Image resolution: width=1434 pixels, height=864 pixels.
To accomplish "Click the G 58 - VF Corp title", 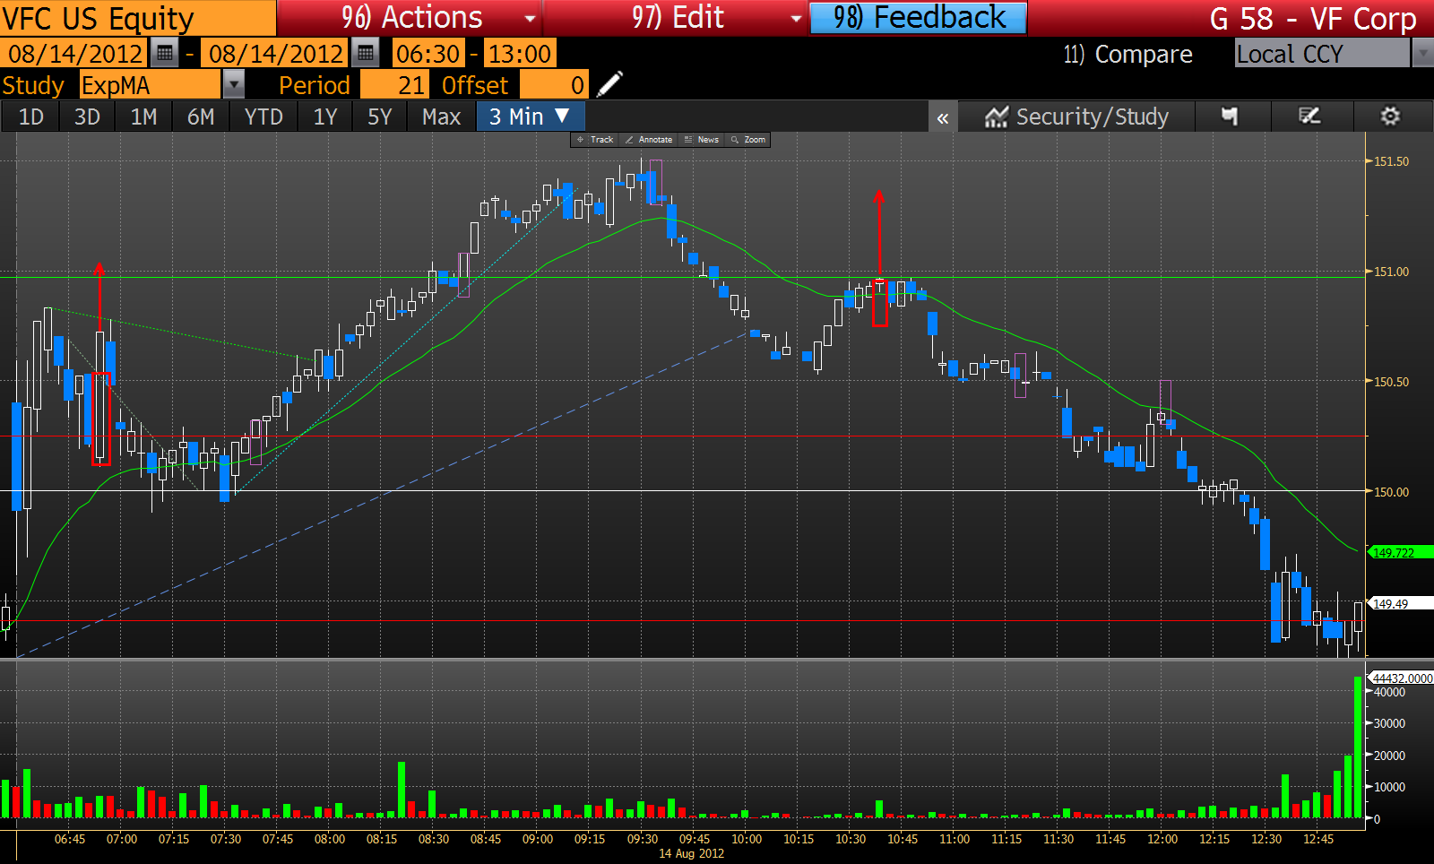I will click(x=1313, y=18).
